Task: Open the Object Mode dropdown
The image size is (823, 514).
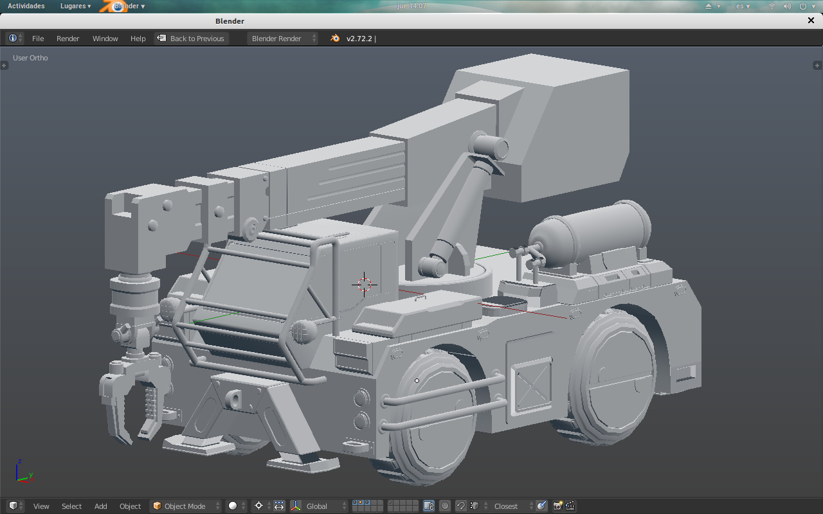Action: click(x=186, y=506)
